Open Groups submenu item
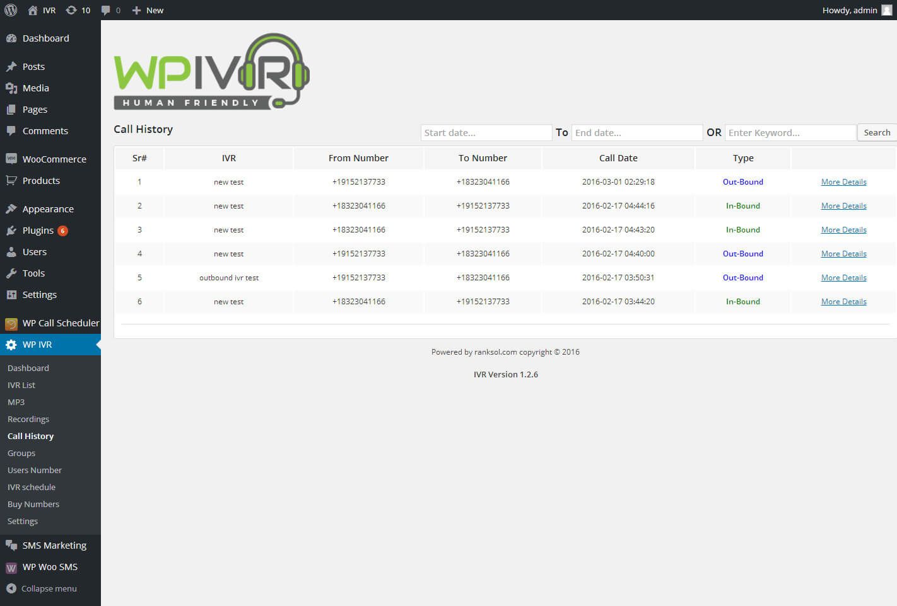The image size is (897, 606). click(x=21, y=453)
